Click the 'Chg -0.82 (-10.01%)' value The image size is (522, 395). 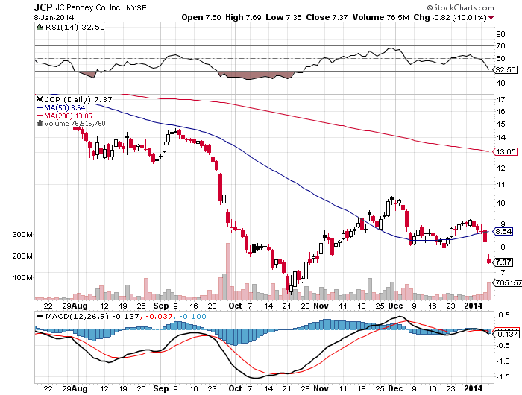[x=450, y=17]
